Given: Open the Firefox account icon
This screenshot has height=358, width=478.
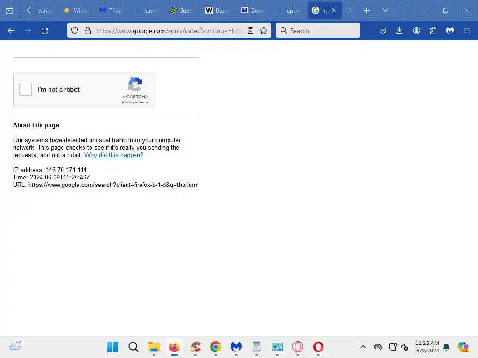Looking at the screenshot, I should pos(416,30).
